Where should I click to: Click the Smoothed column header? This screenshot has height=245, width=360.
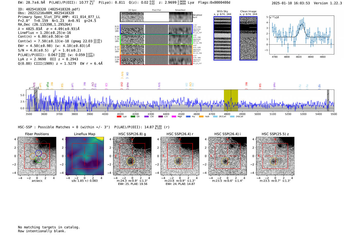click(180, 10)
